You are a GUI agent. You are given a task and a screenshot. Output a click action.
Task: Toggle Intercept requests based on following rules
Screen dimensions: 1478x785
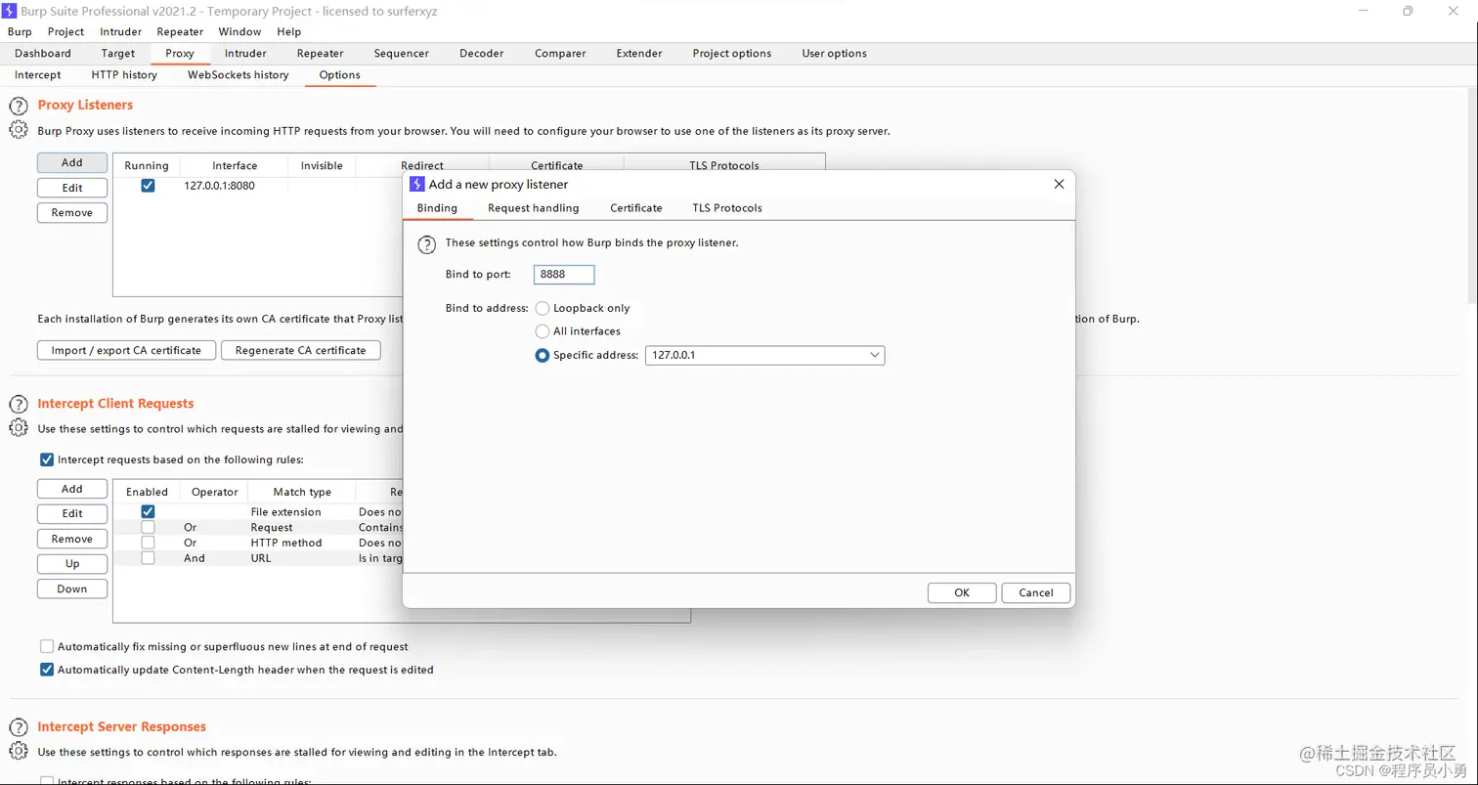47,459
